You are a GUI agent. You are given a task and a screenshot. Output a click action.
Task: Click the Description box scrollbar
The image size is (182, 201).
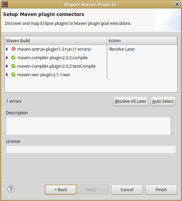(173, 126)
